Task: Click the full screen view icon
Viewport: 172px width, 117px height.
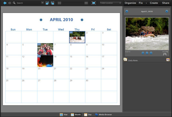Action: (x=94, y=3)
